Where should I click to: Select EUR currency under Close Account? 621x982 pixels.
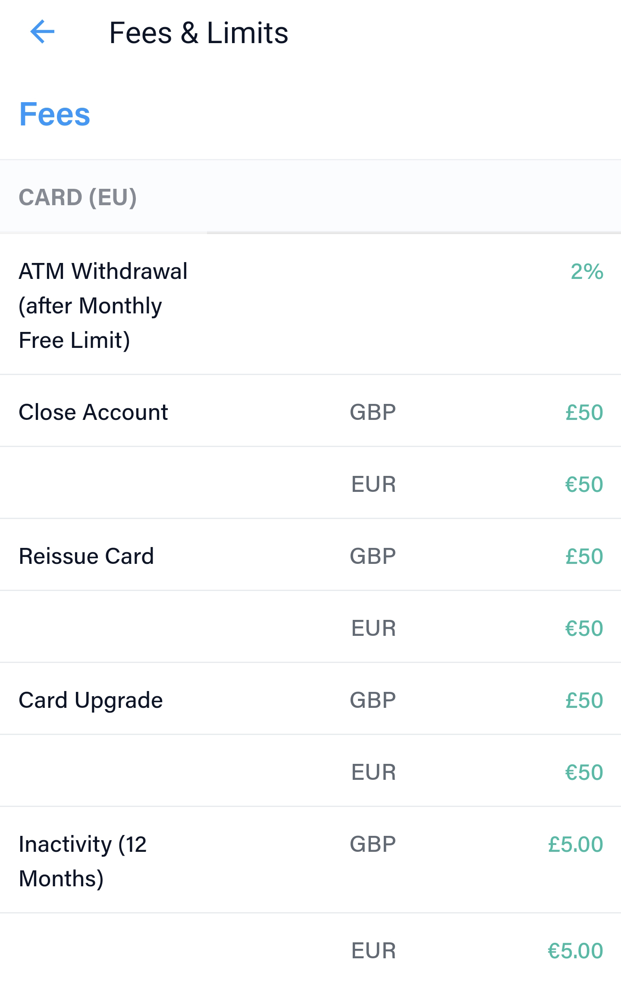(x=373, y=484)
